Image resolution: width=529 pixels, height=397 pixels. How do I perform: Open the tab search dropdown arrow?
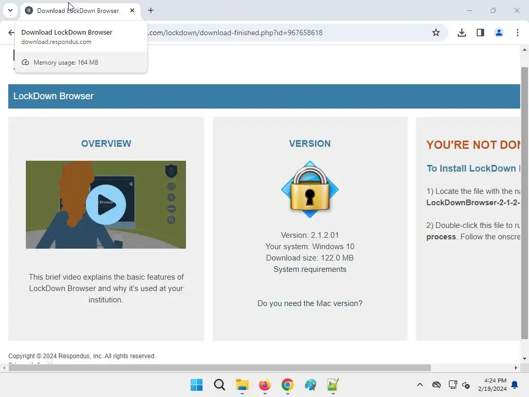pyautogui.click(x=10, y=10)
